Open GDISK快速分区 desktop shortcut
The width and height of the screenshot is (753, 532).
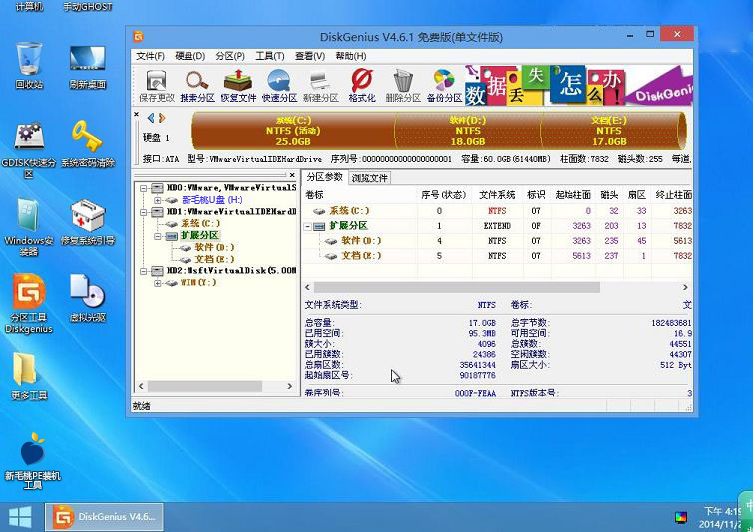[x=29, y=151]
